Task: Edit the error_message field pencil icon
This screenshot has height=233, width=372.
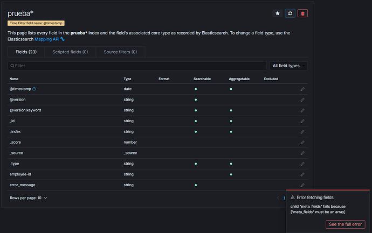Action: click(302, 185)
